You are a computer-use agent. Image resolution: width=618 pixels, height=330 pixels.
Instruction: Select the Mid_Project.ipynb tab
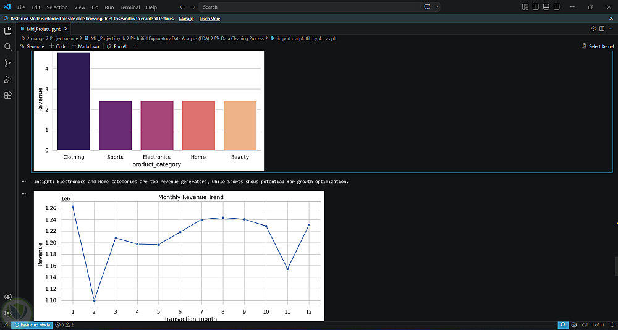click(44, 29)
